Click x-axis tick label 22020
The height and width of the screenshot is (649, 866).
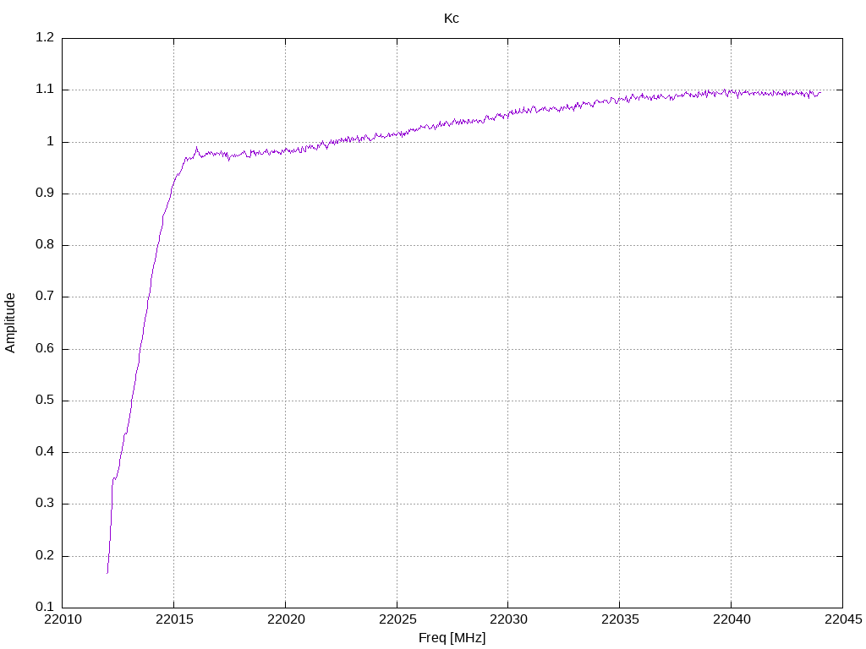point(286,619)
